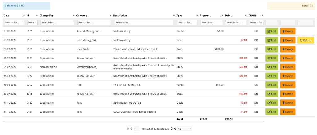Image resolution: width=317 pixels, height=135 pixels.
Task: Select the $120.00 payment amount
Action: (x=219, y=49)
